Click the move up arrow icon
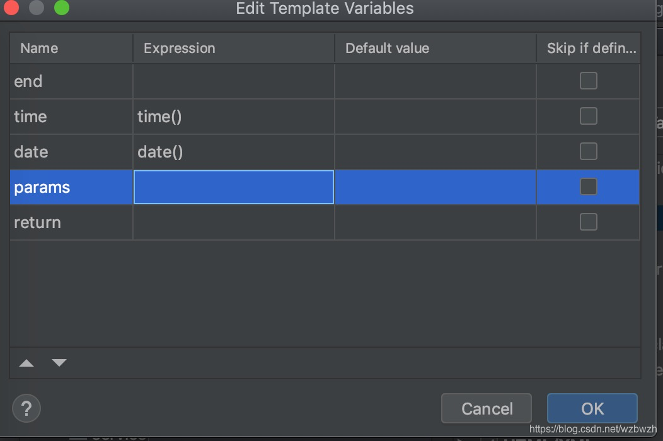This screenshot has height=441, width=663. pos(26,363)
